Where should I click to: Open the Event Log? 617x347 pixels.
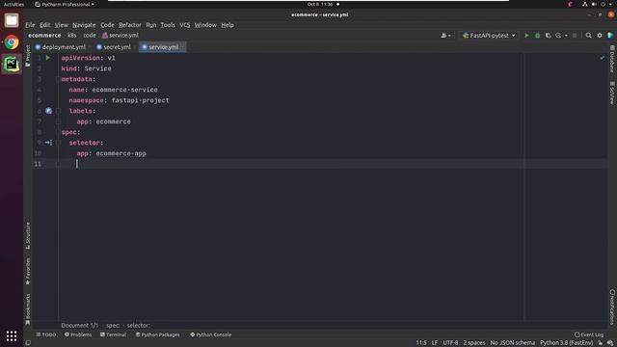[589, 334]
